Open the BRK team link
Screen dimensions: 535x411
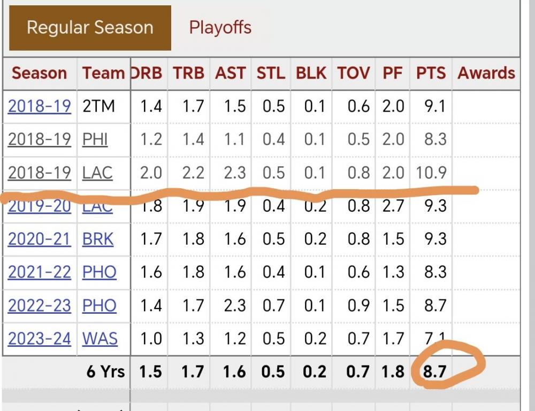point(98,239)
